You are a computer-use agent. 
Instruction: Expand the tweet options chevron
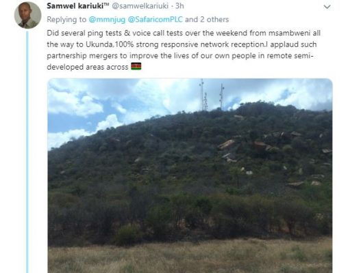[327, 7]
